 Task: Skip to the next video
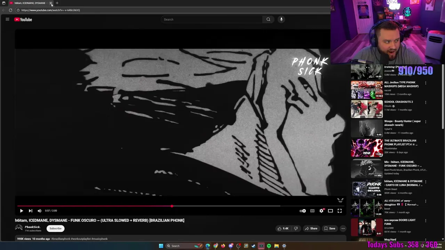(x=30, y=211)
